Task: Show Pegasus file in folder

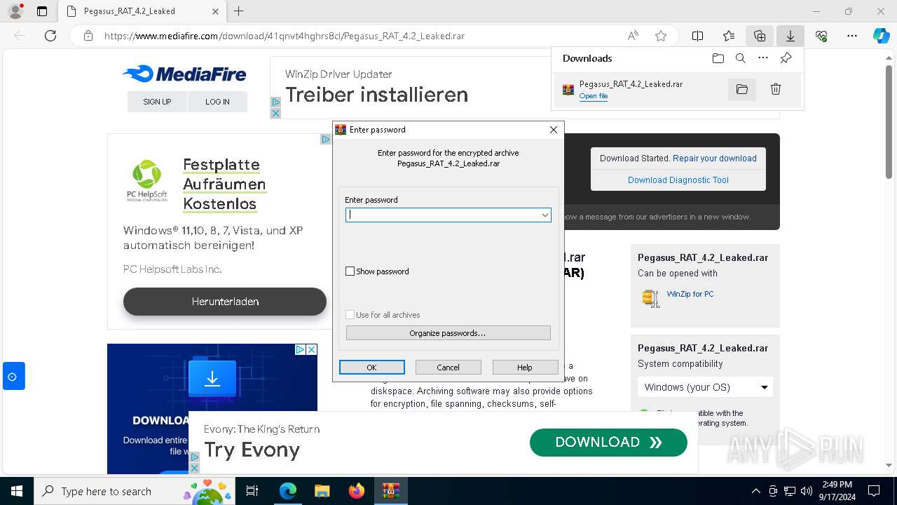Action: click(742, 89)
